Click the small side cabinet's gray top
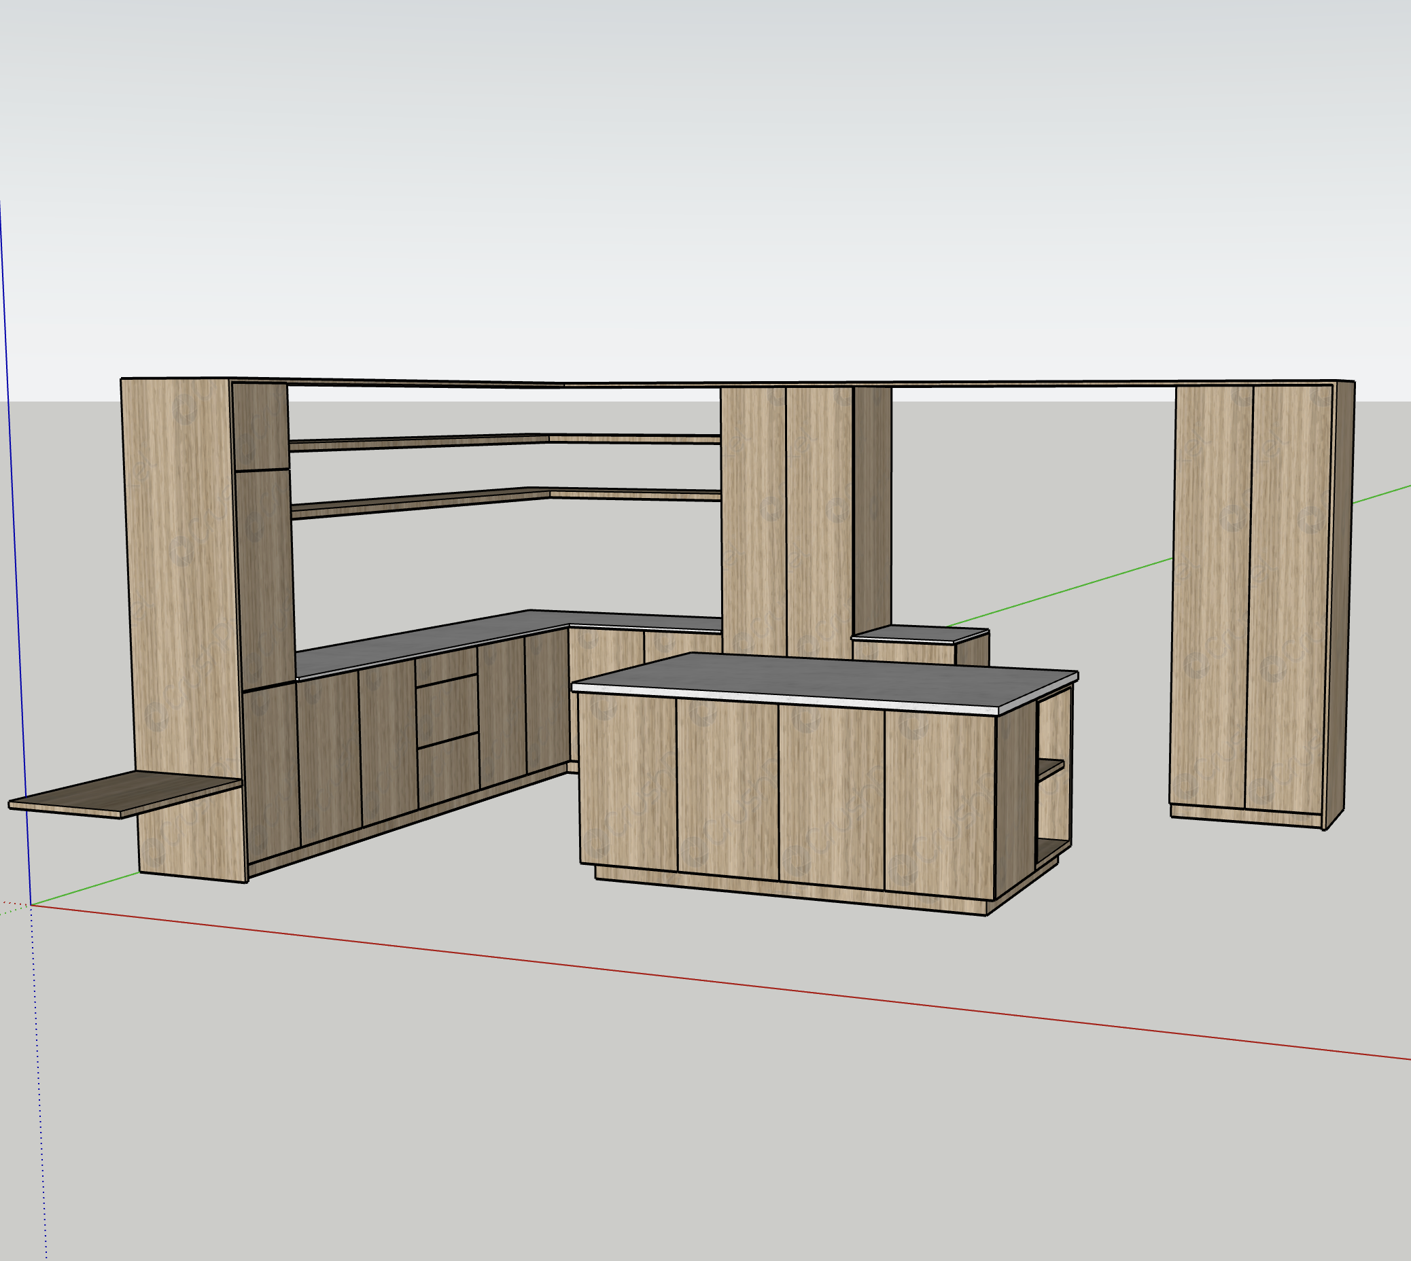Viewport: 1411px width, 1261px height. [920, 633]
